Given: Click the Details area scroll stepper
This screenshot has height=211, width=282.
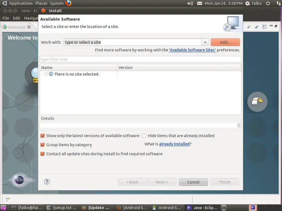Looking at the screenshot, I should pos(239,126).
